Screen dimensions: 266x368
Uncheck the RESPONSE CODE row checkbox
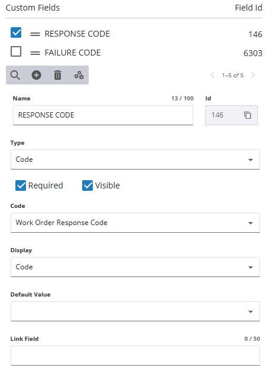[x=16, y=32]
